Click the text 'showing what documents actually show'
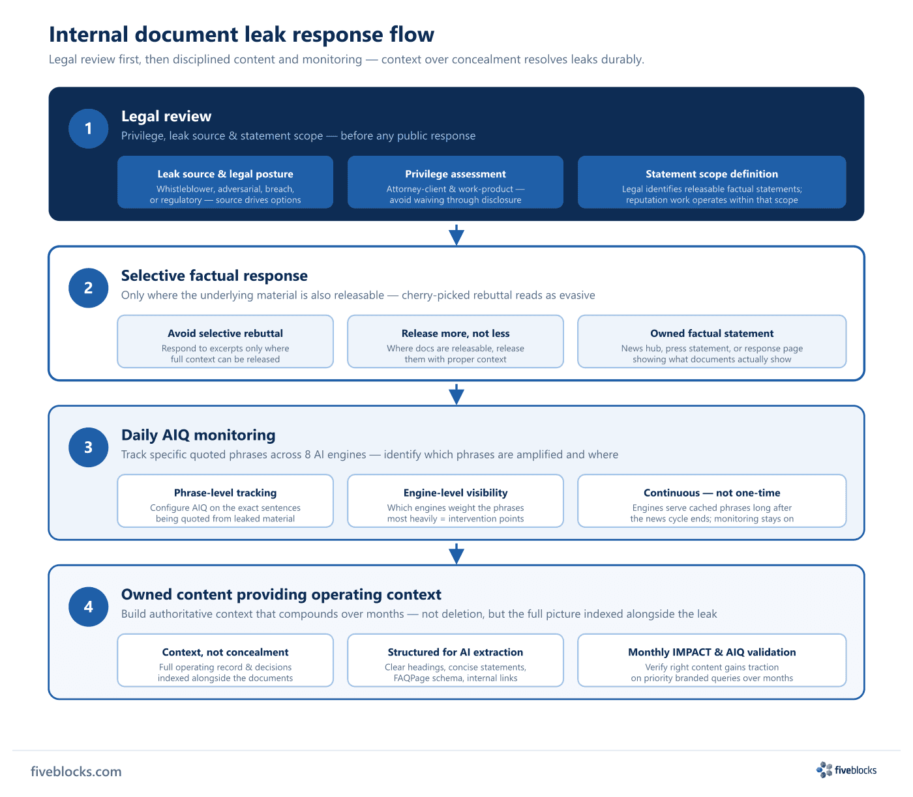Image resolution: width=913 pixels, height=797 pixels. (712, 359)
